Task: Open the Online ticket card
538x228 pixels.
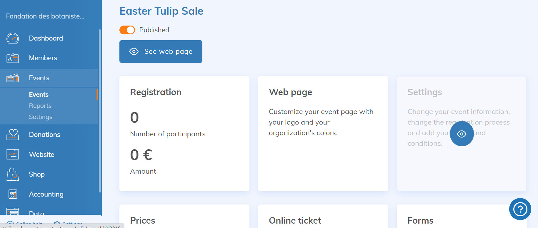Action: pos(323,217)
